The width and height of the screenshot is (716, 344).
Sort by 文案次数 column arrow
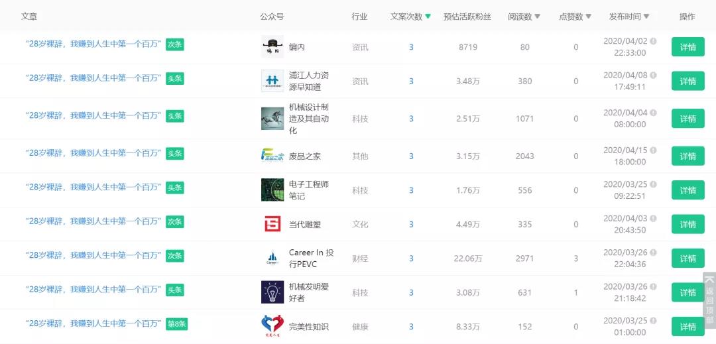(x=428, y=17)
